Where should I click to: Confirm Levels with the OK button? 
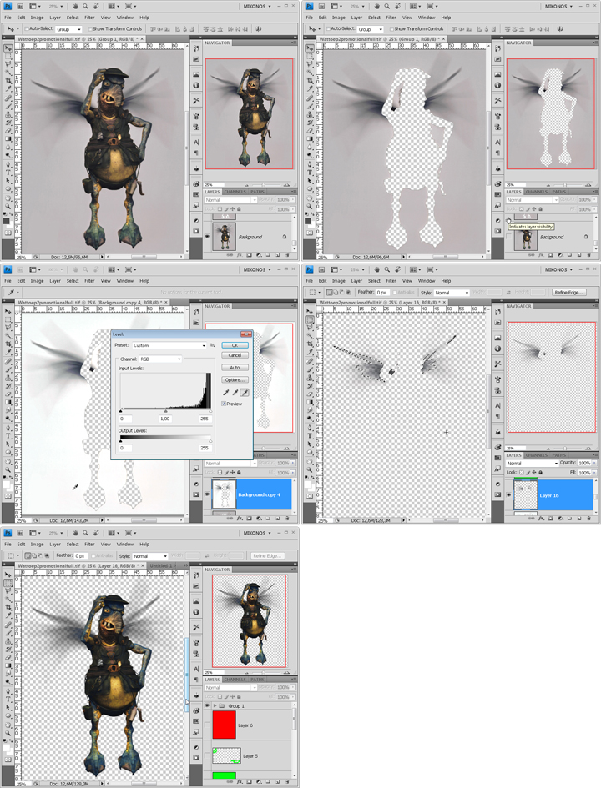pos(235,345)
